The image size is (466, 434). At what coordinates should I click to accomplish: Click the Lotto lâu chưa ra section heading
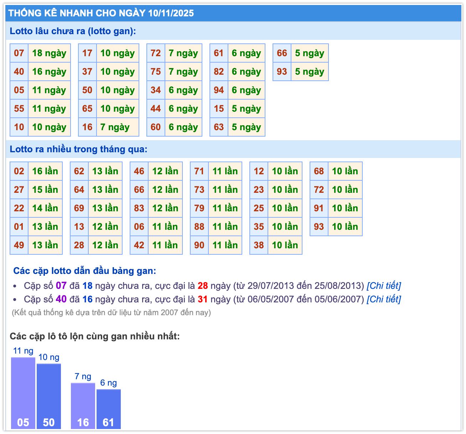pyautogui.click(x=73, y=31)
